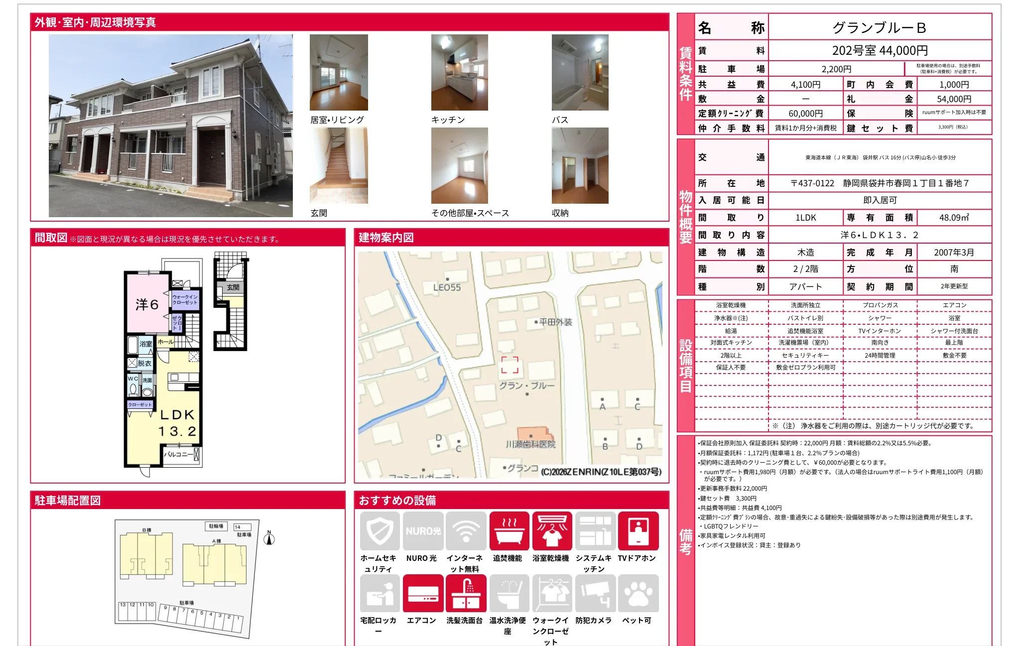
Task: Click the 礼金 value 54,000円
Action: click(954, 99)
